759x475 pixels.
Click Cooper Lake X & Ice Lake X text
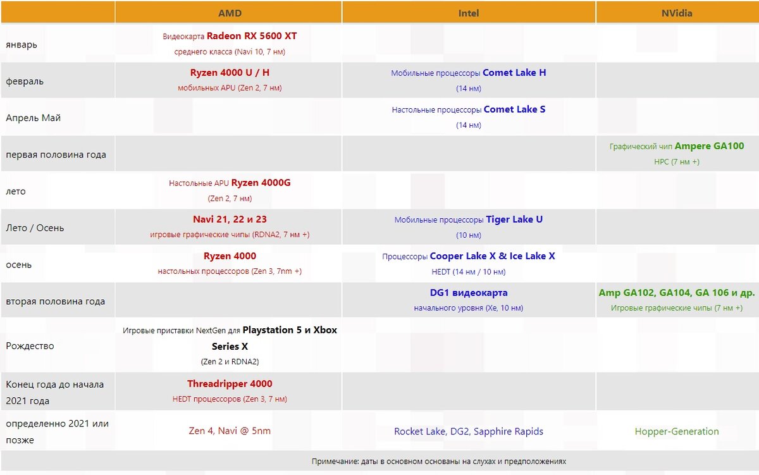pyautogui.click(x=492, y=256)
